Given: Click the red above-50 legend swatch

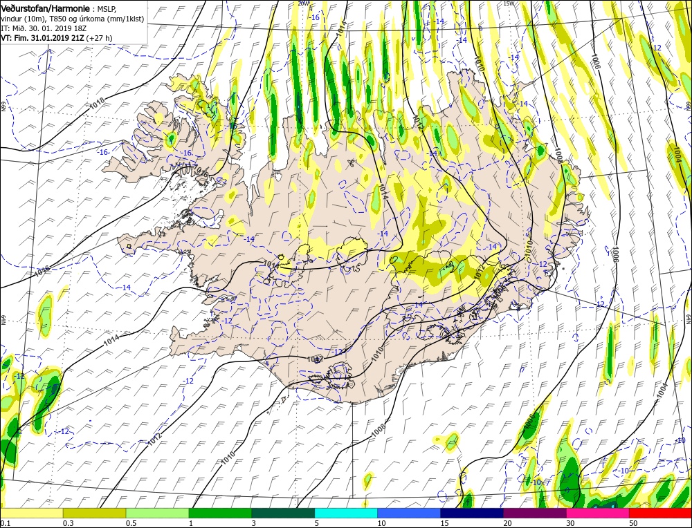Looking at the screenshot, I should coord(661,513).
